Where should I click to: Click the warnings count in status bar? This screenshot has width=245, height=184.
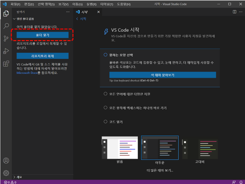13,182
